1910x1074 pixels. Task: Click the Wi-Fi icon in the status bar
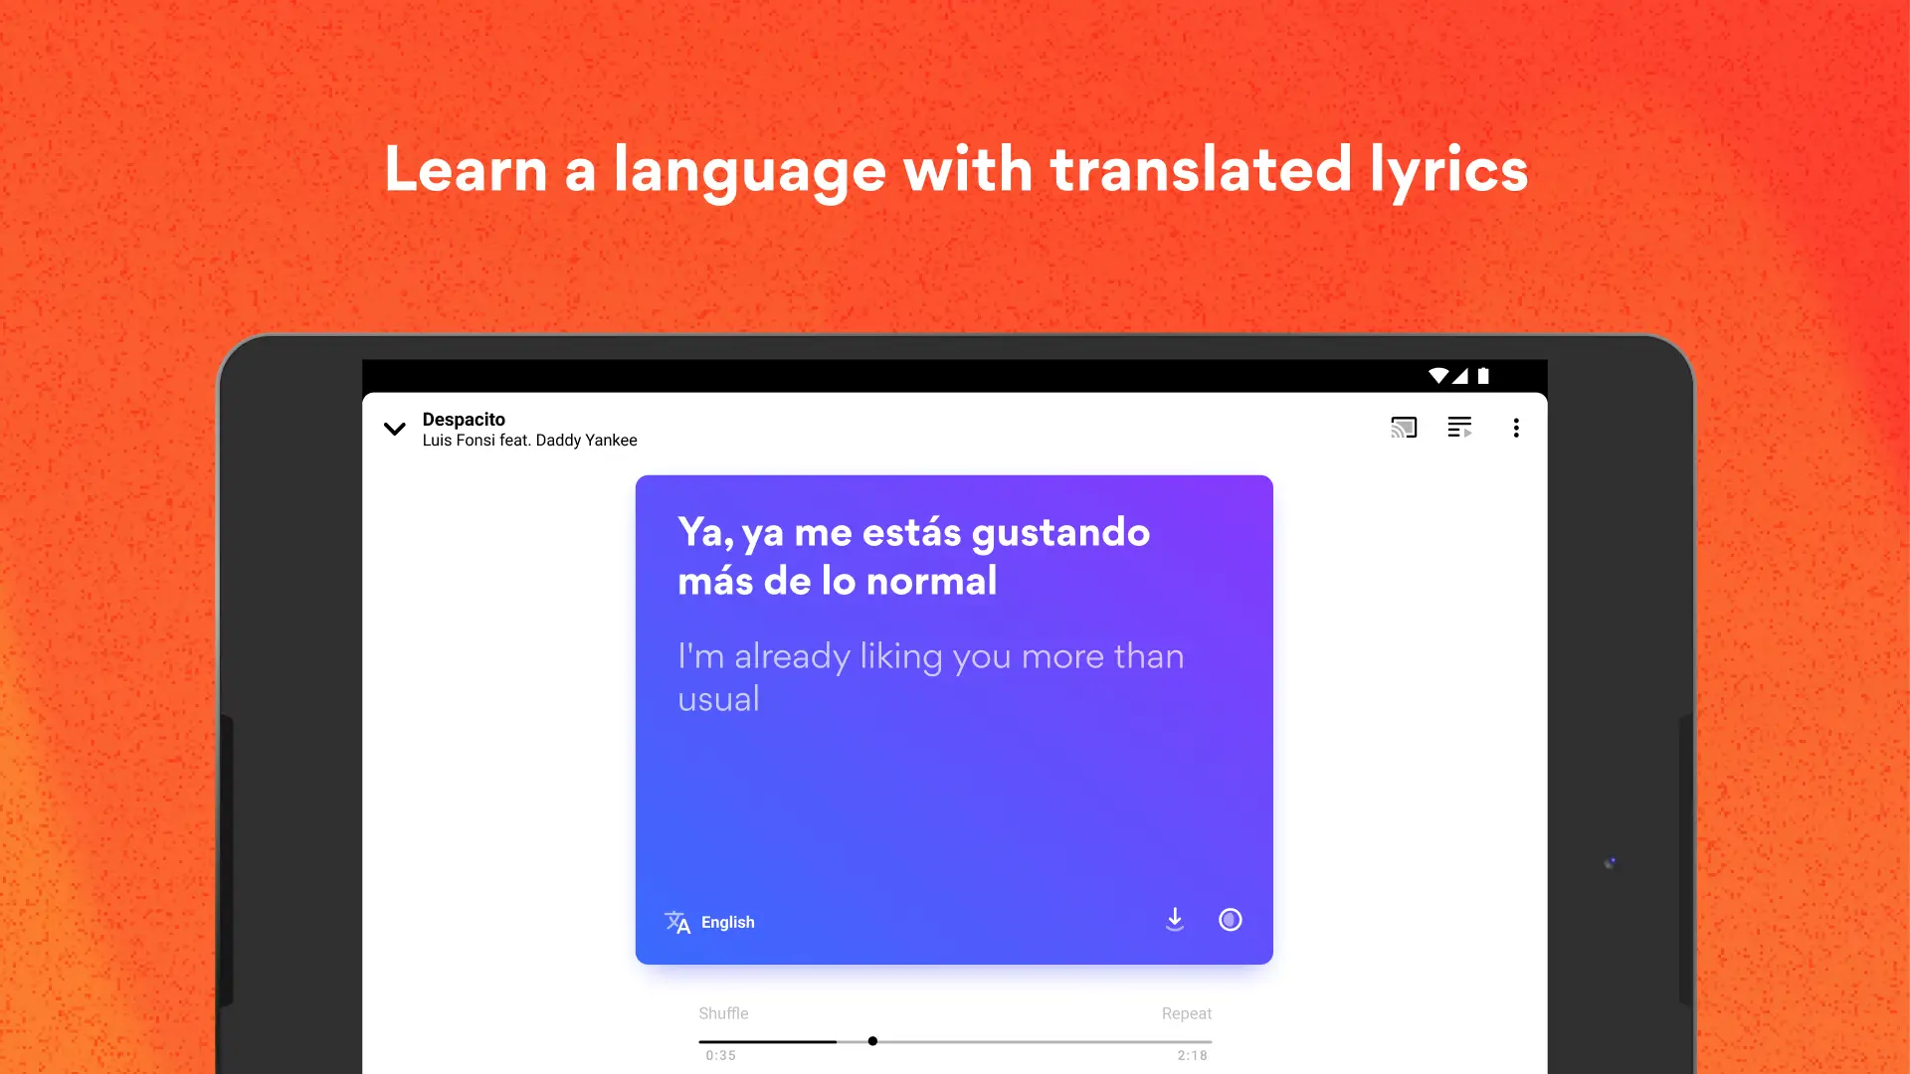[x=1437, y=376]
